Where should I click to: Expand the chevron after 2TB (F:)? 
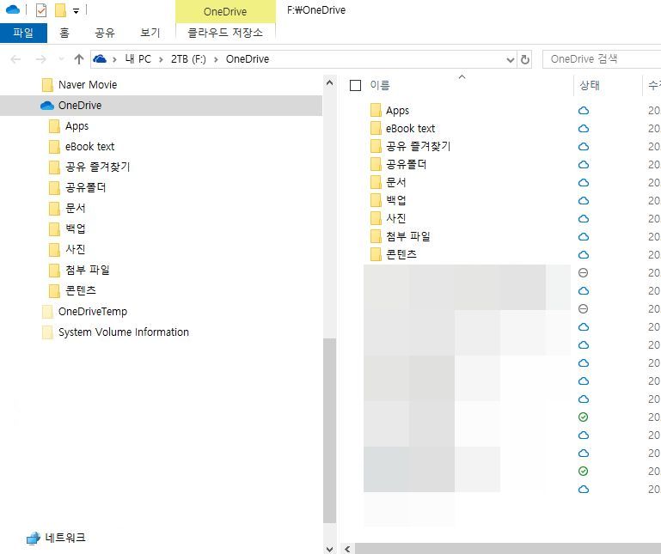click(216, 59)
